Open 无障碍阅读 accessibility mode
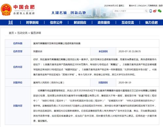 tap(153, 6)
